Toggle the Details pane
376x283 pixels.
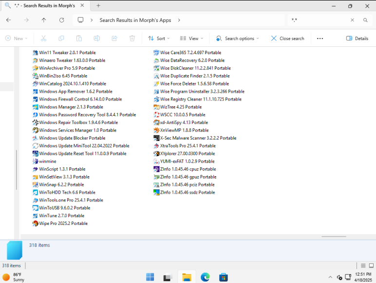click(x=357, y=39)
